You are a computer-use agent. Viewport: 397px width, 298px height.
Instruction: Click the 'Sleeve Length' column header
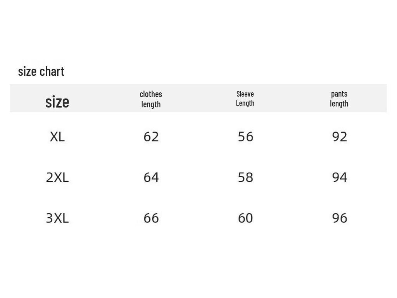tap(245, 99)
